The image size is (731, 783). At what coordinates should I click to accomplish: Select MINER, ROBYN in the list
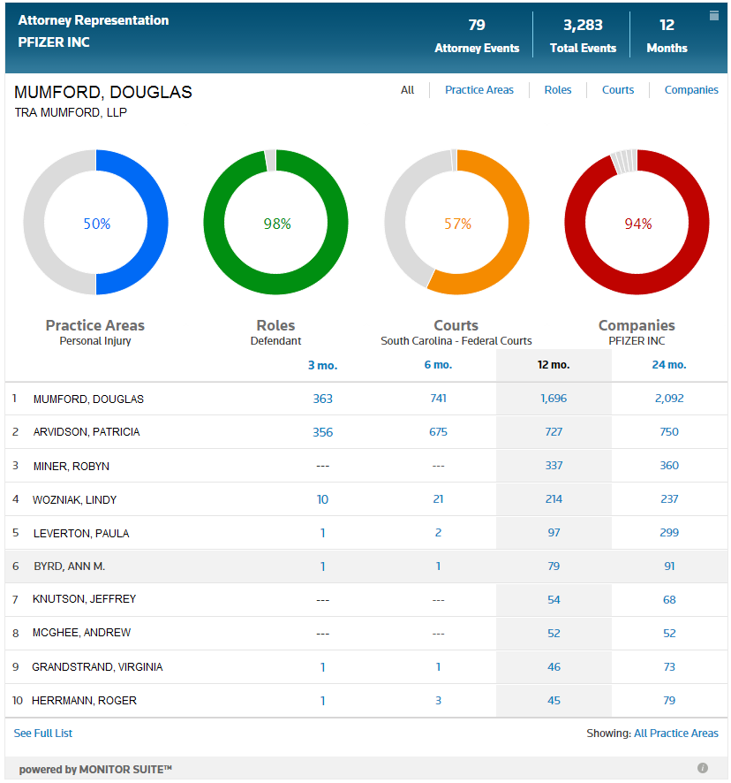coord(71,466)
